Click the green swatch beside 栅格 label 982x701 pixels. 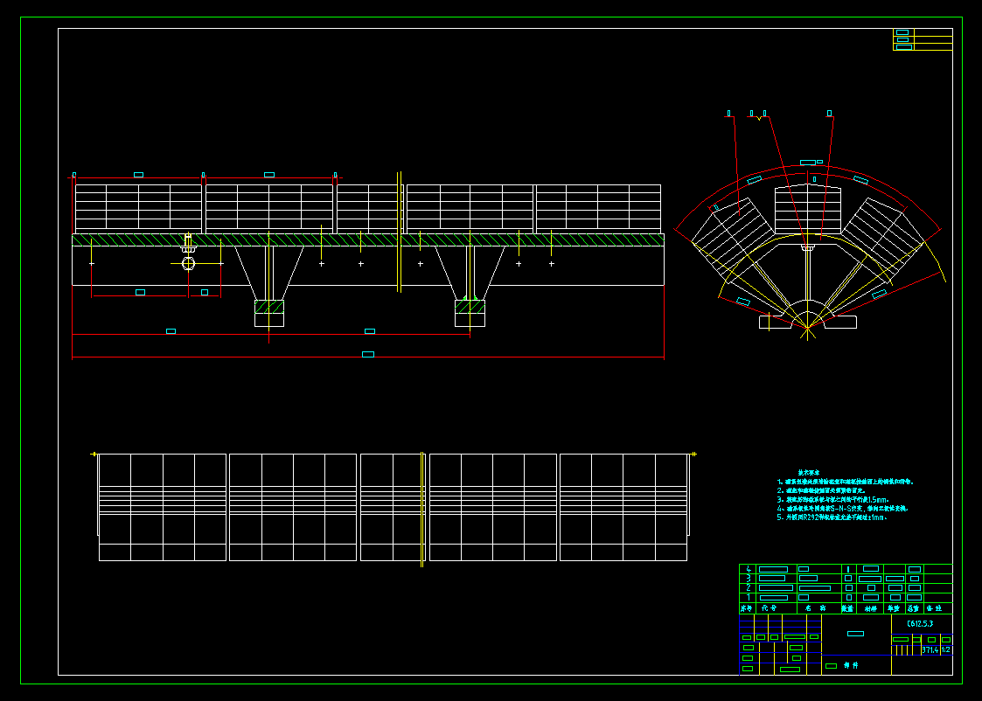pos(831,665)
